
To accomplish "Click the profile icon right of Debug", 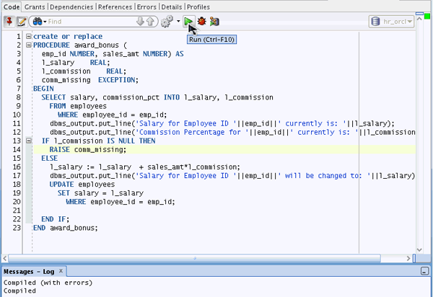I will (214, 22).
